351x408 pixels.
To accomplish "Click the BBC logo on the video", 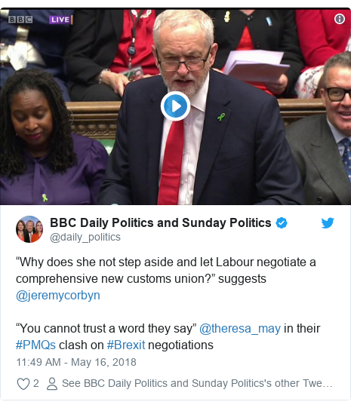I will [20, 20].
